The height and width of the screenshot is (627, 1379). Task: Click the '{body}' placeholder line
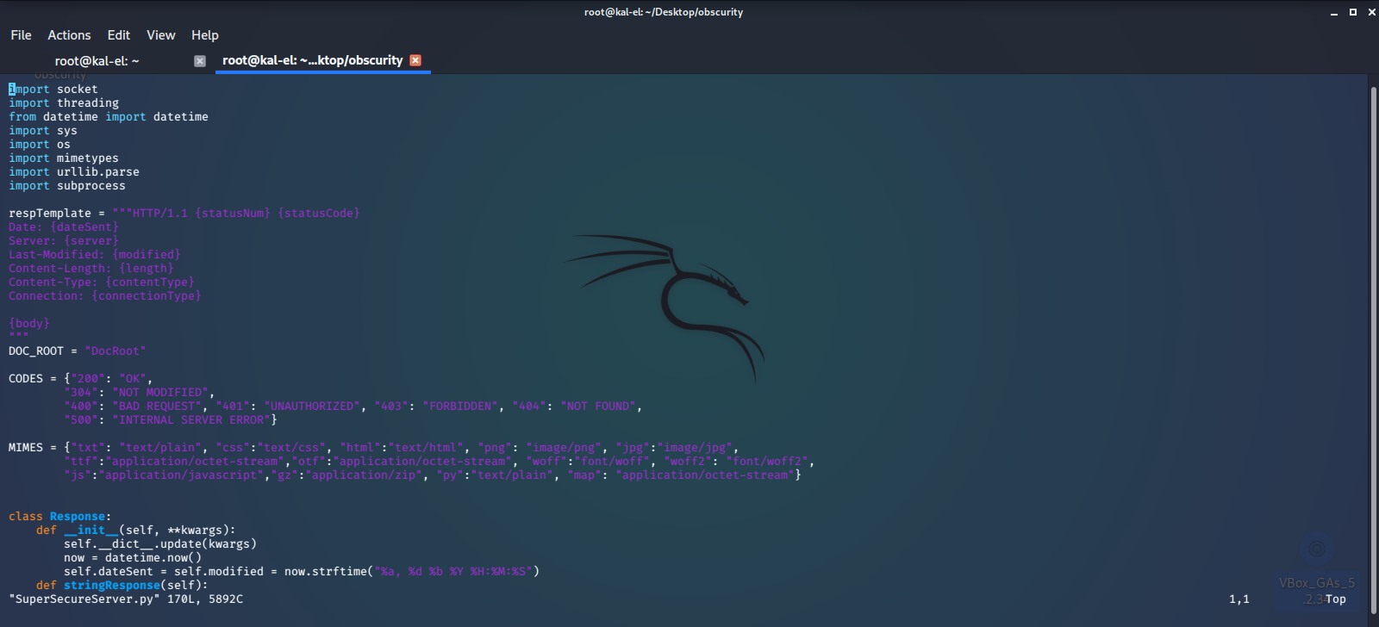pos(29,324)
